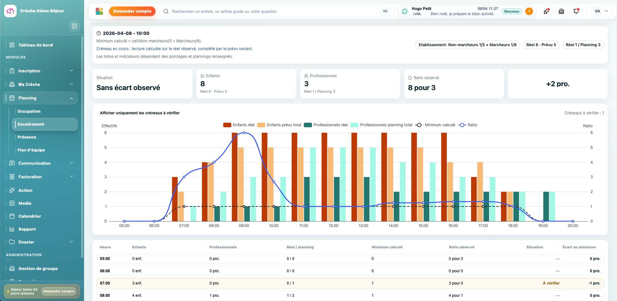
Task: Click the chat bubble icon beside Hugo Petit
Action: pyautogui.click(x=405, y=11)
